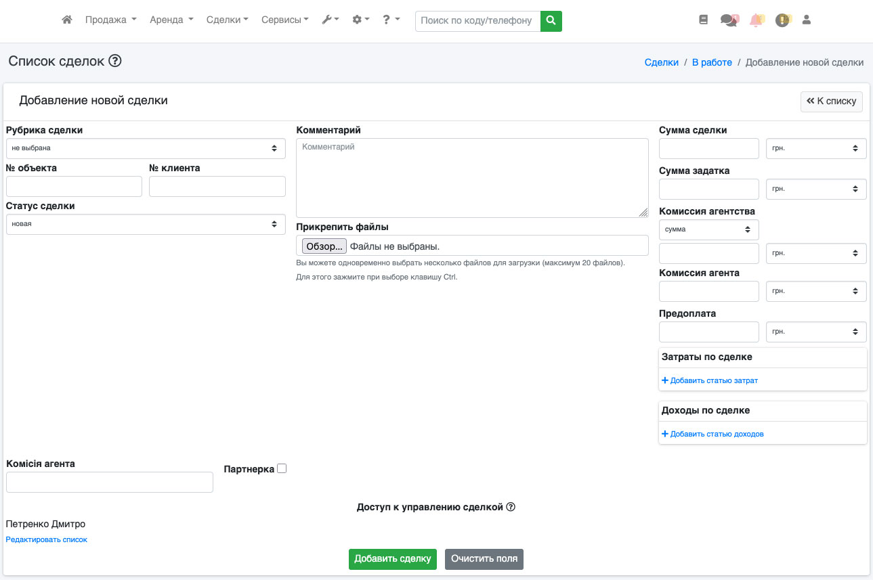This screenshot has height=580, width=873.
Task: Open the Продажа menu
Action: 110,20
